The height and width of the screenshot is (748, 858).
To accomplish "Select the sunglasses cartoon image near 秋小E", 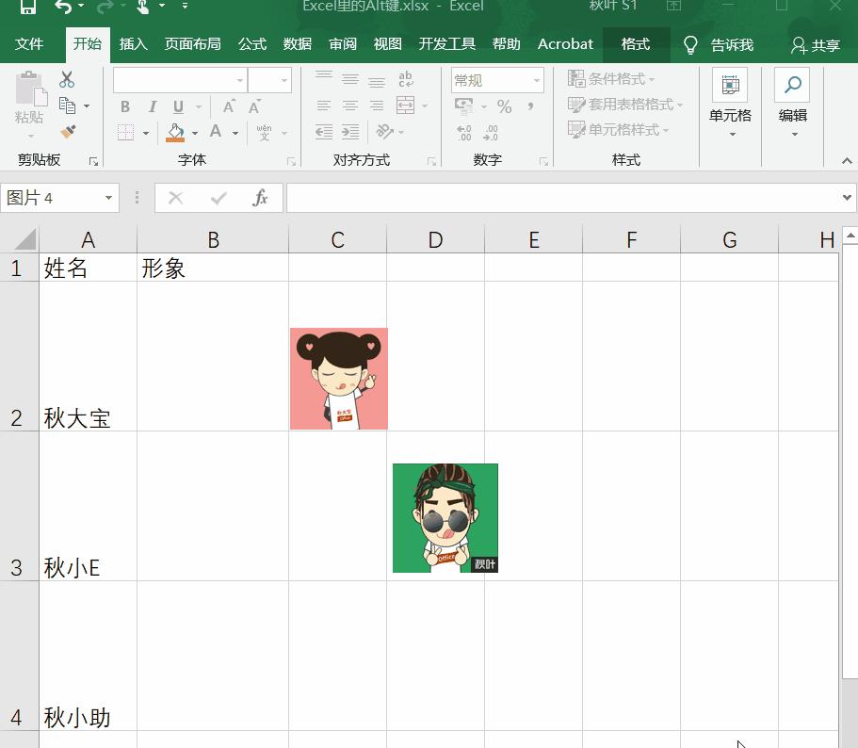I will 445,517.
